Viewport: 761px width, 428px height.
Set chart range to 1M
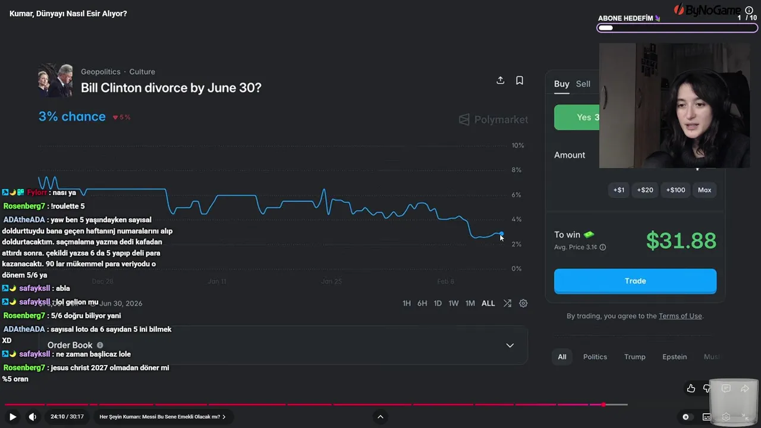pos(470,303)
